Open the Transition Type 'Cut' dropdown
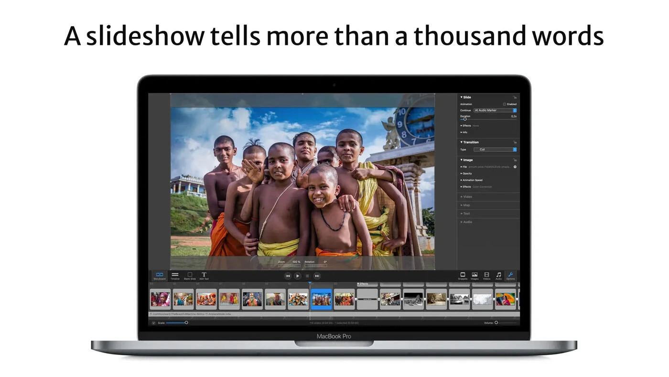669x377 pixels. [x=495, y=149]
